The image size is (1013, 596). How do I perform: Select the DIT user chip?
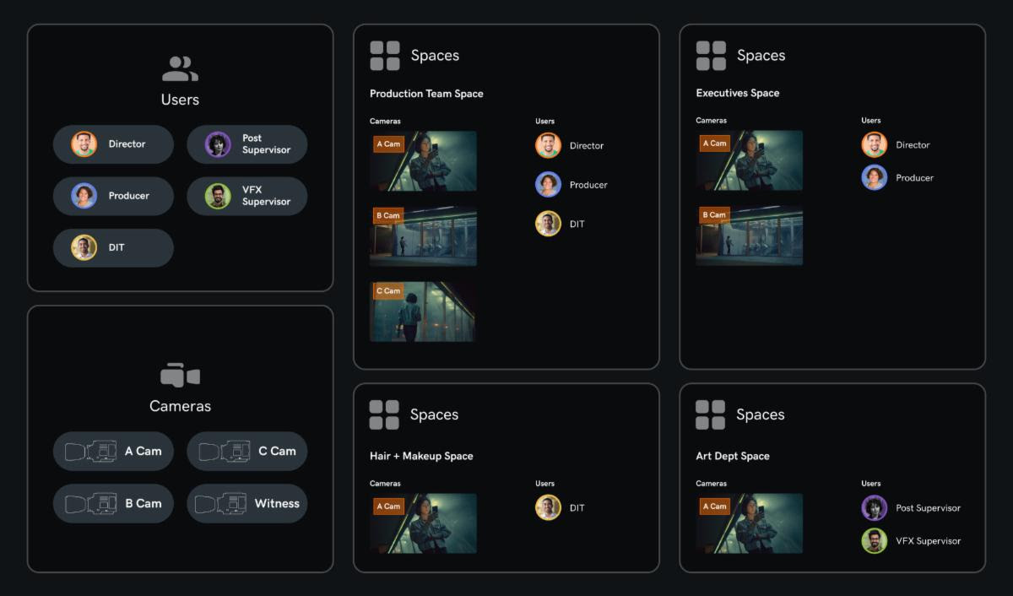click(113, 248)
